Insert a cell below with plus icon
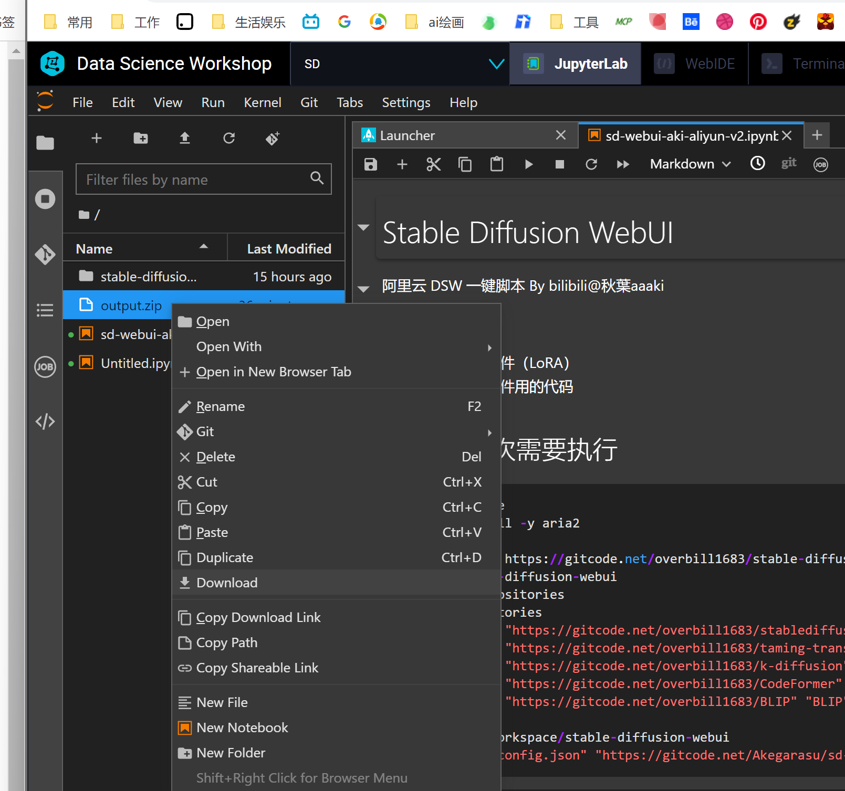 [x=402, y=164]
